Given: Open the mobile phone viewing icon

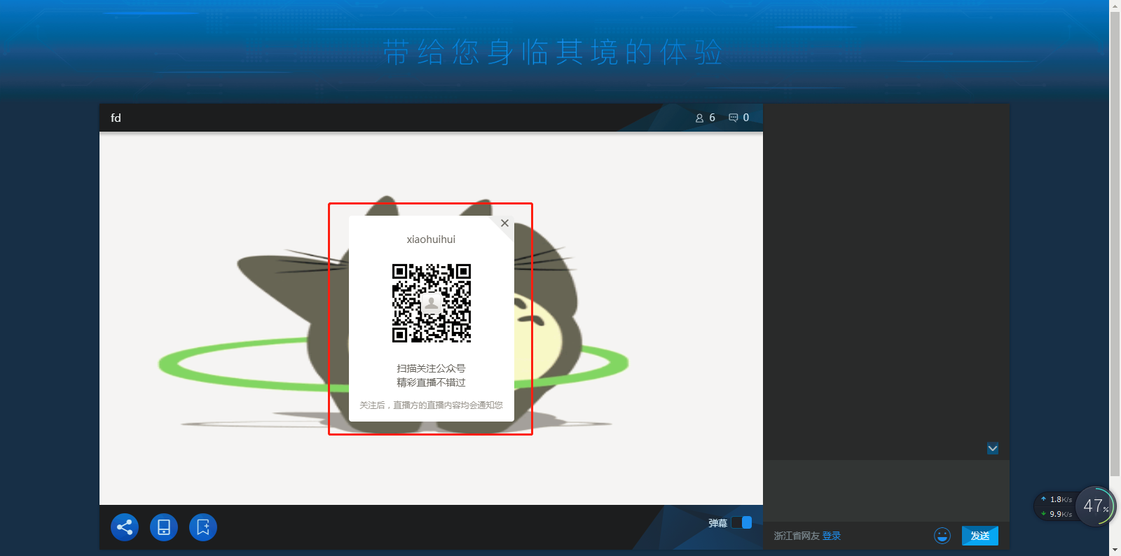Looking at the screenshot, I should (164, 527).
